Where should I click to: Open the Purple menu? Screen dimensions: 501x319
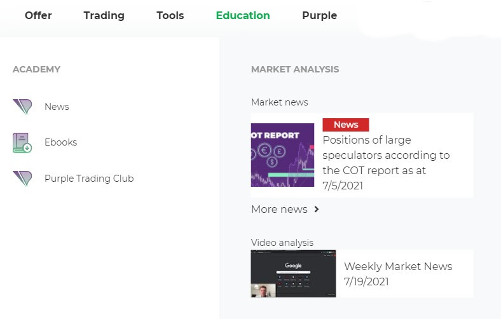(320, 15)
